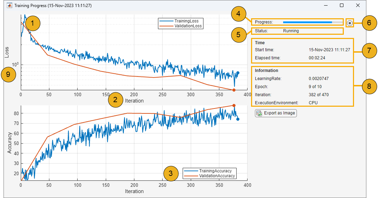This screenshot has height=198, width=378.
Task: Minimize the Training Progress window
Action: click(325, 6)
